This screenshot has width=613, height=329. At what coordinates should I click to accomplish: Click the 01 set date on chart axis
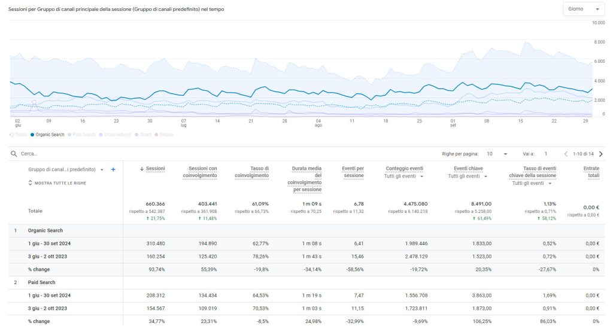453,123
